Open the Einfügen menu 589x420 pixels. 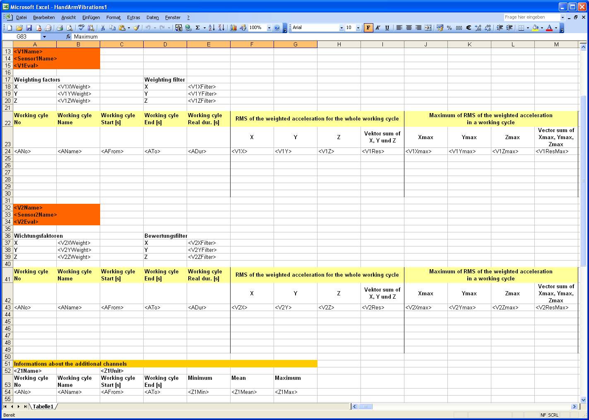91,17
